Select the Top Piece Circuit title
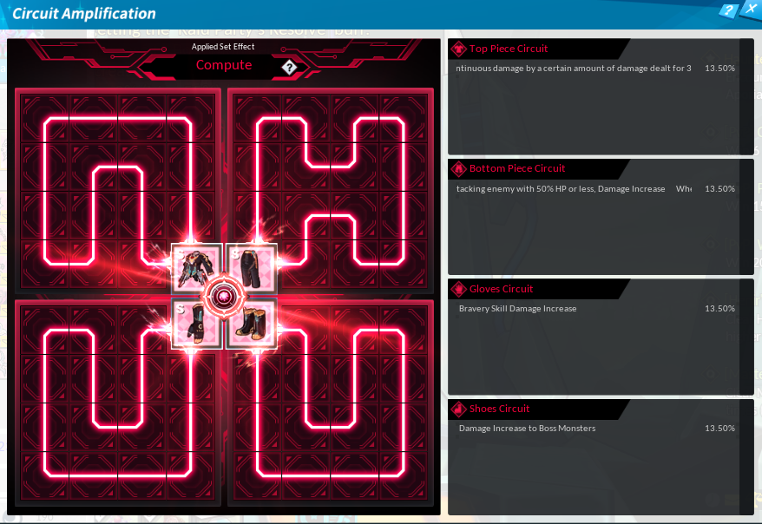The height and width of the screenshot is (524, 762). pyautogui.click(x=509, y=49)
